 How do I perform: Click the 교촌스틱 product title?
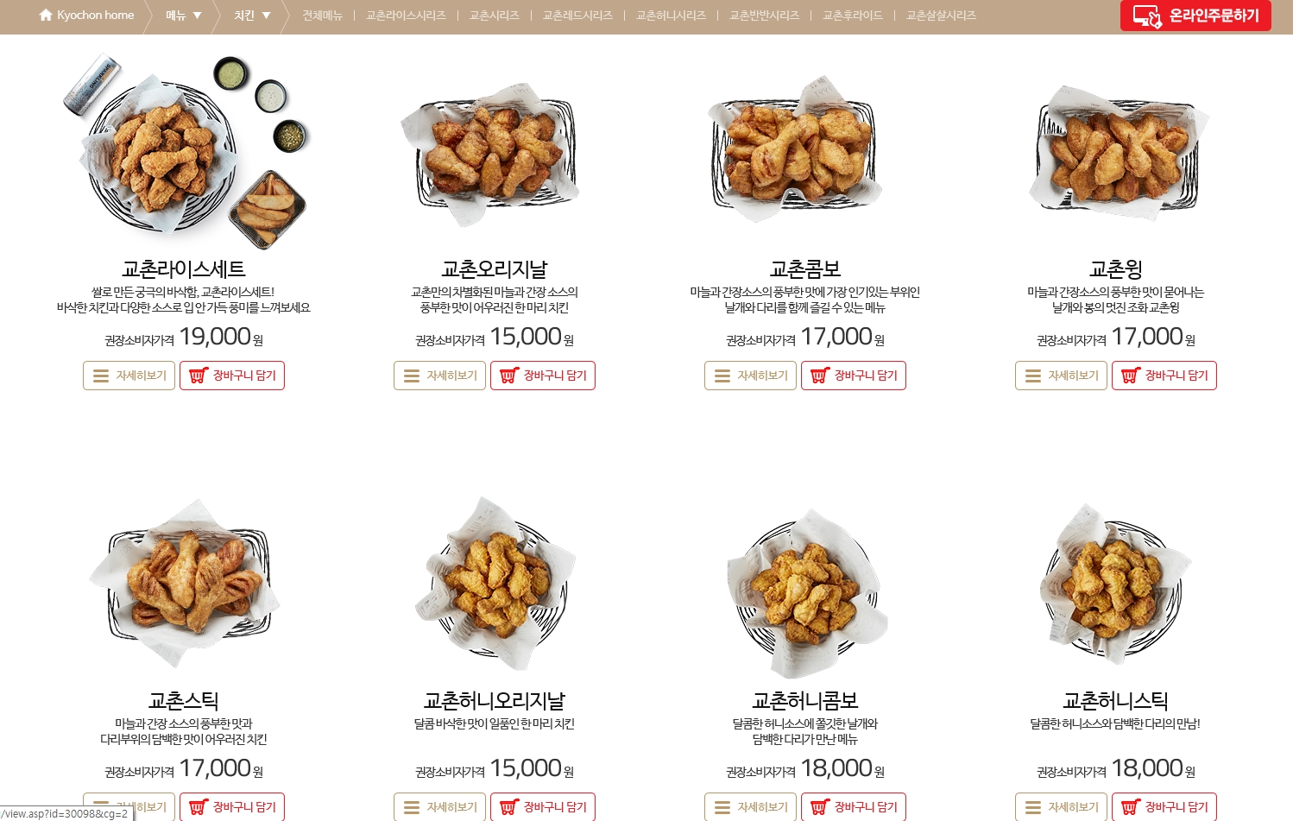coord(184,701)
